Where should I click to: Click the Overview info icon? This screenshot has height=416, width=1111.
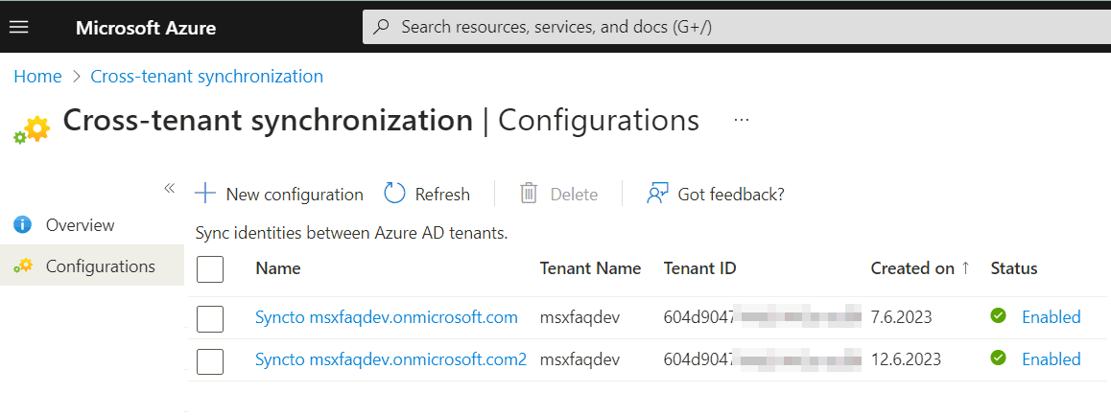23,225
